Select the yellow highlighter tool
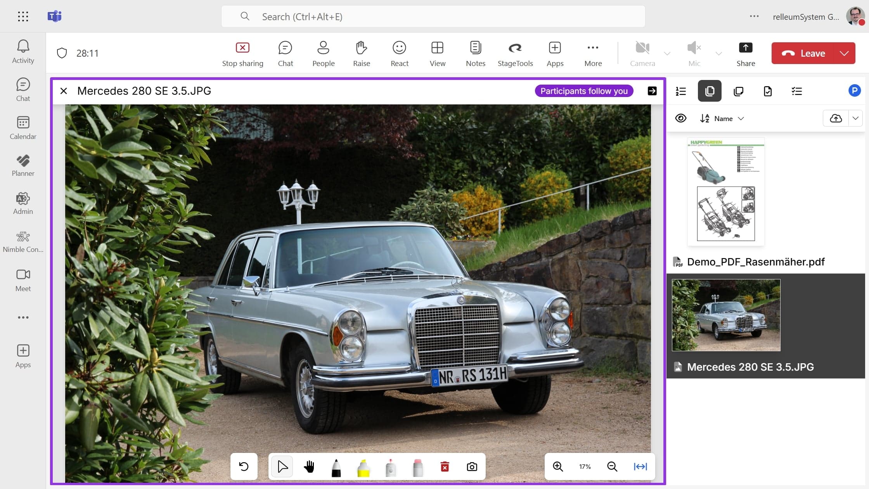869x489 pixels. pos(364,467)
